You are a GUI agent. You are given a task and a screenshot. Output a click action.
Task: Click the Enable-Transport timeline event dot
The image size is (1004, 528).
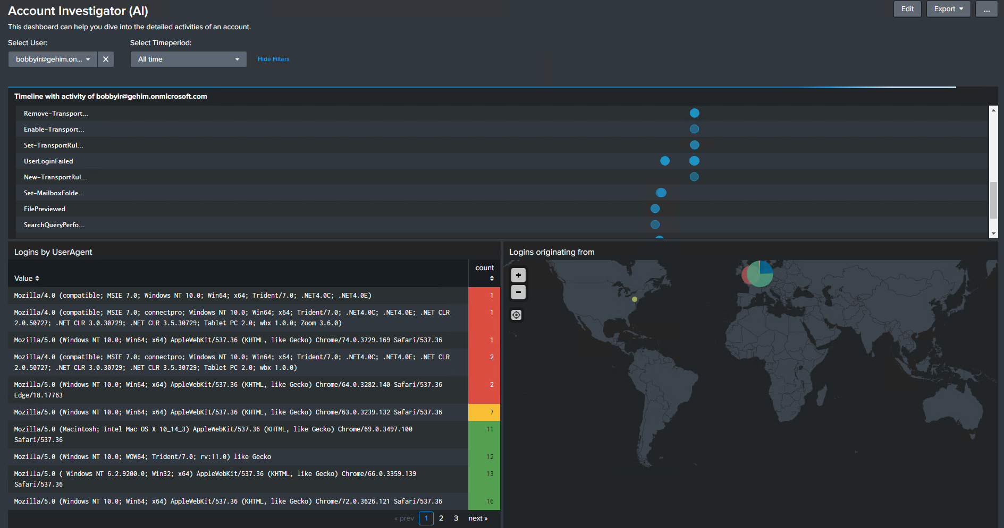click(x=694, y=129)
